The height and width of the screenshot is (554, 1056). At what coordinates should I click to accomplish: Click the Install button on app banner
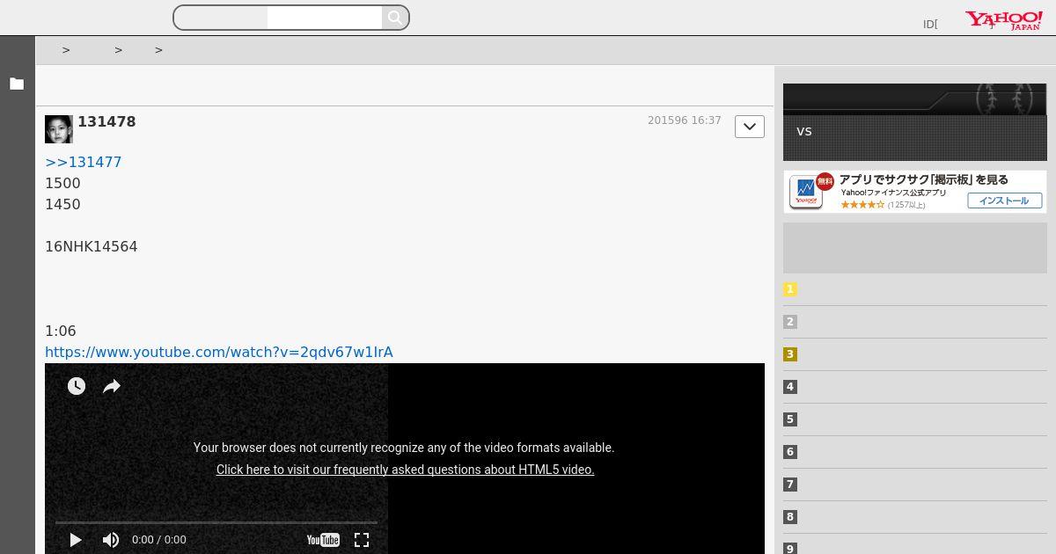(x=1004, y=200)
